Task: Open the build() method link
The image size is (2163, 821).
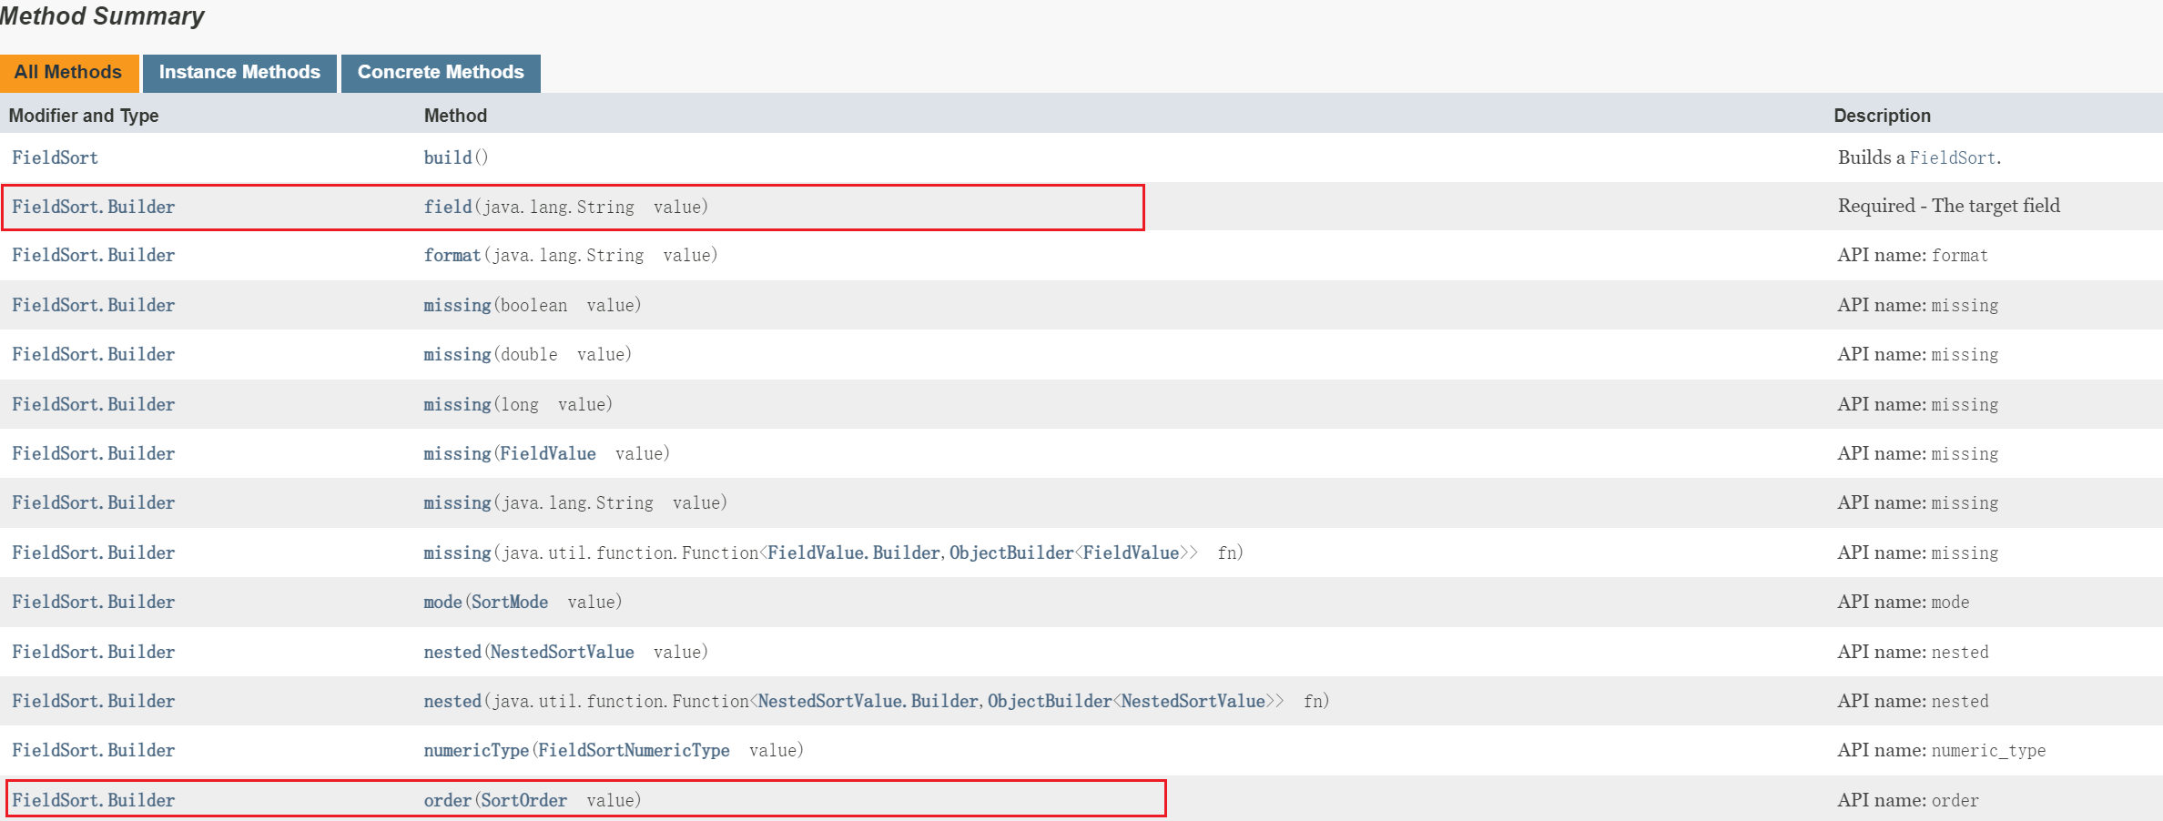Action: coord(448,157)
